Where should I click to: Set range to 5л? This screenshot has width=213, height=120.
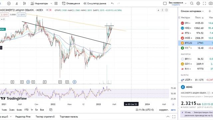click(x=36, y=110)
